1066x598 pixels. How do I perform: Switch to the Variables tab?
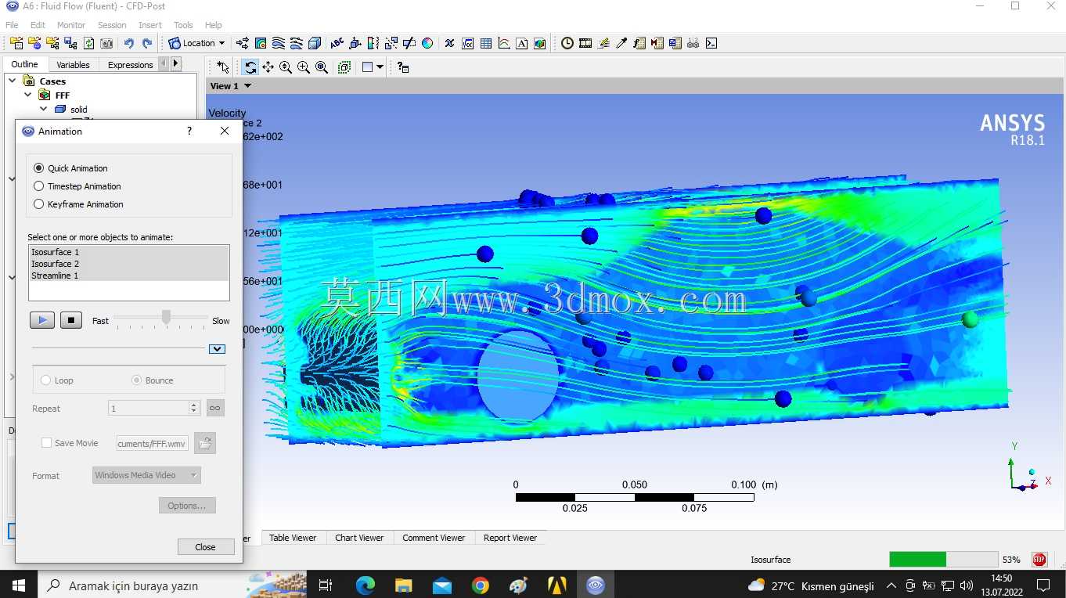coord(74,65)
